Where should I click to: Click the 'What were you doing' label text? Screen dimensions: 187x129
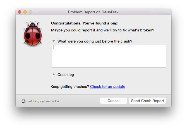point(95,41)
